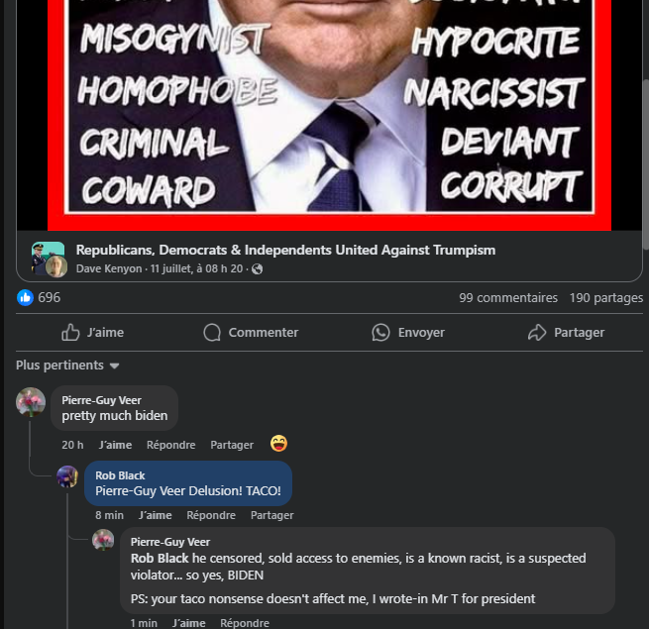
Task: Like Rob Black's comment with J'aime
Action: pyautogui.click(x=156, y=515)
